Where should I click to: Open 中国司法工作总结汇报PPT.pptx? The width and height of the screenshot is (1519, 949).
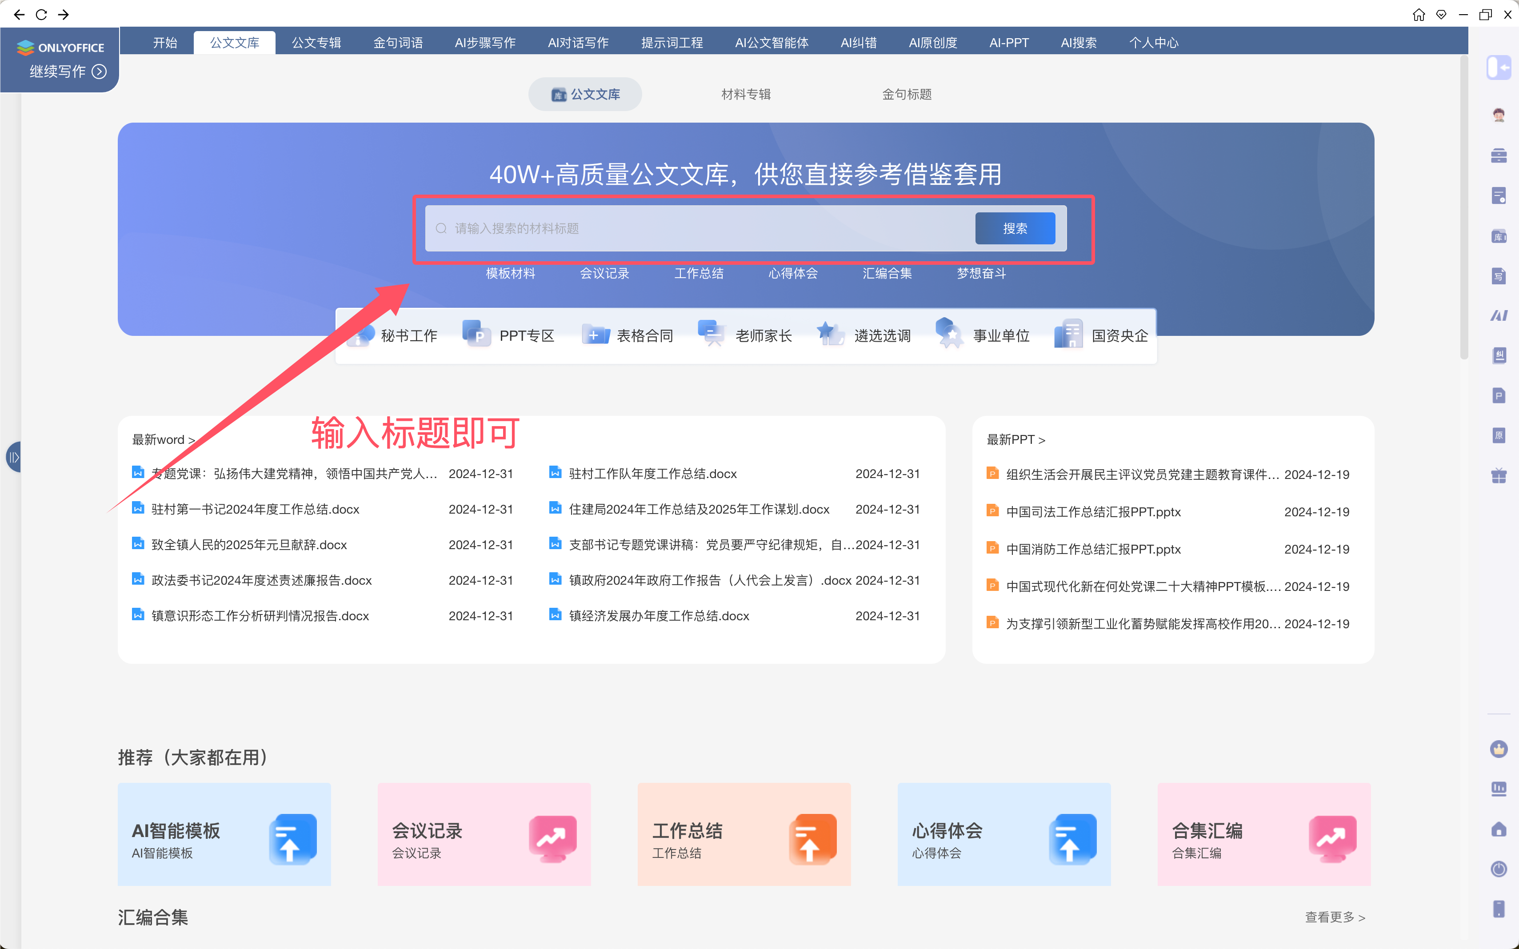click(1093, 512)
